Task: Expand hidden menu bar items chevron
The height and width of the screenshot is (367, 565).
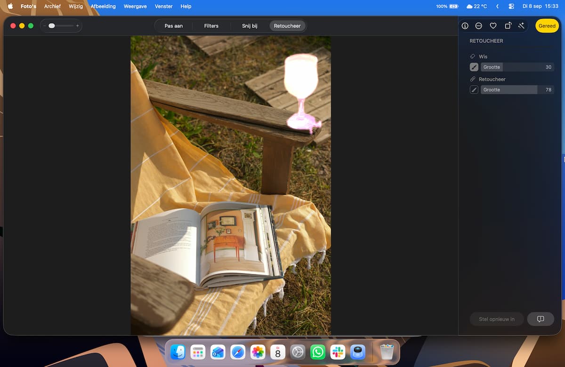Action: pos(498,7)
